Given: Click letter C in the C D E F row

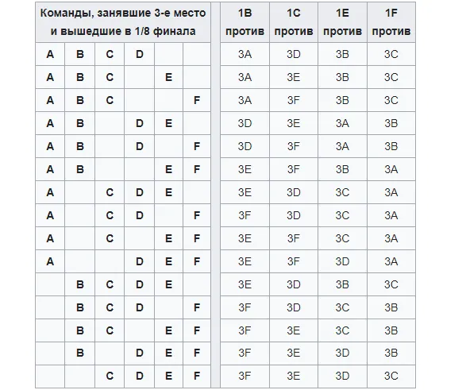Looking at the screenshot, I should click(110, 376).
